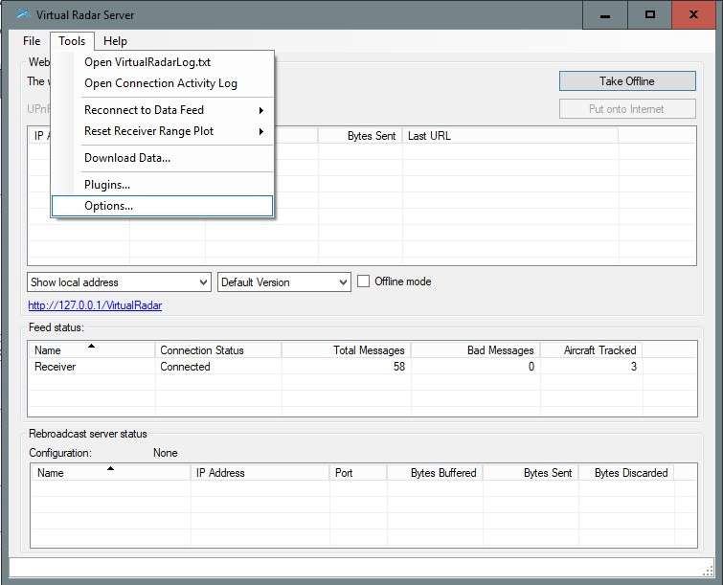Sort web connections by Bytes Sent column
Screen dimensions: 723x585
(360, 136)
